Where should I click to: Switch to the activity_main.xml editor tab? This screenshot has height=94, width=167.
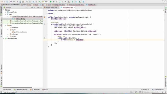click(51, 8)
